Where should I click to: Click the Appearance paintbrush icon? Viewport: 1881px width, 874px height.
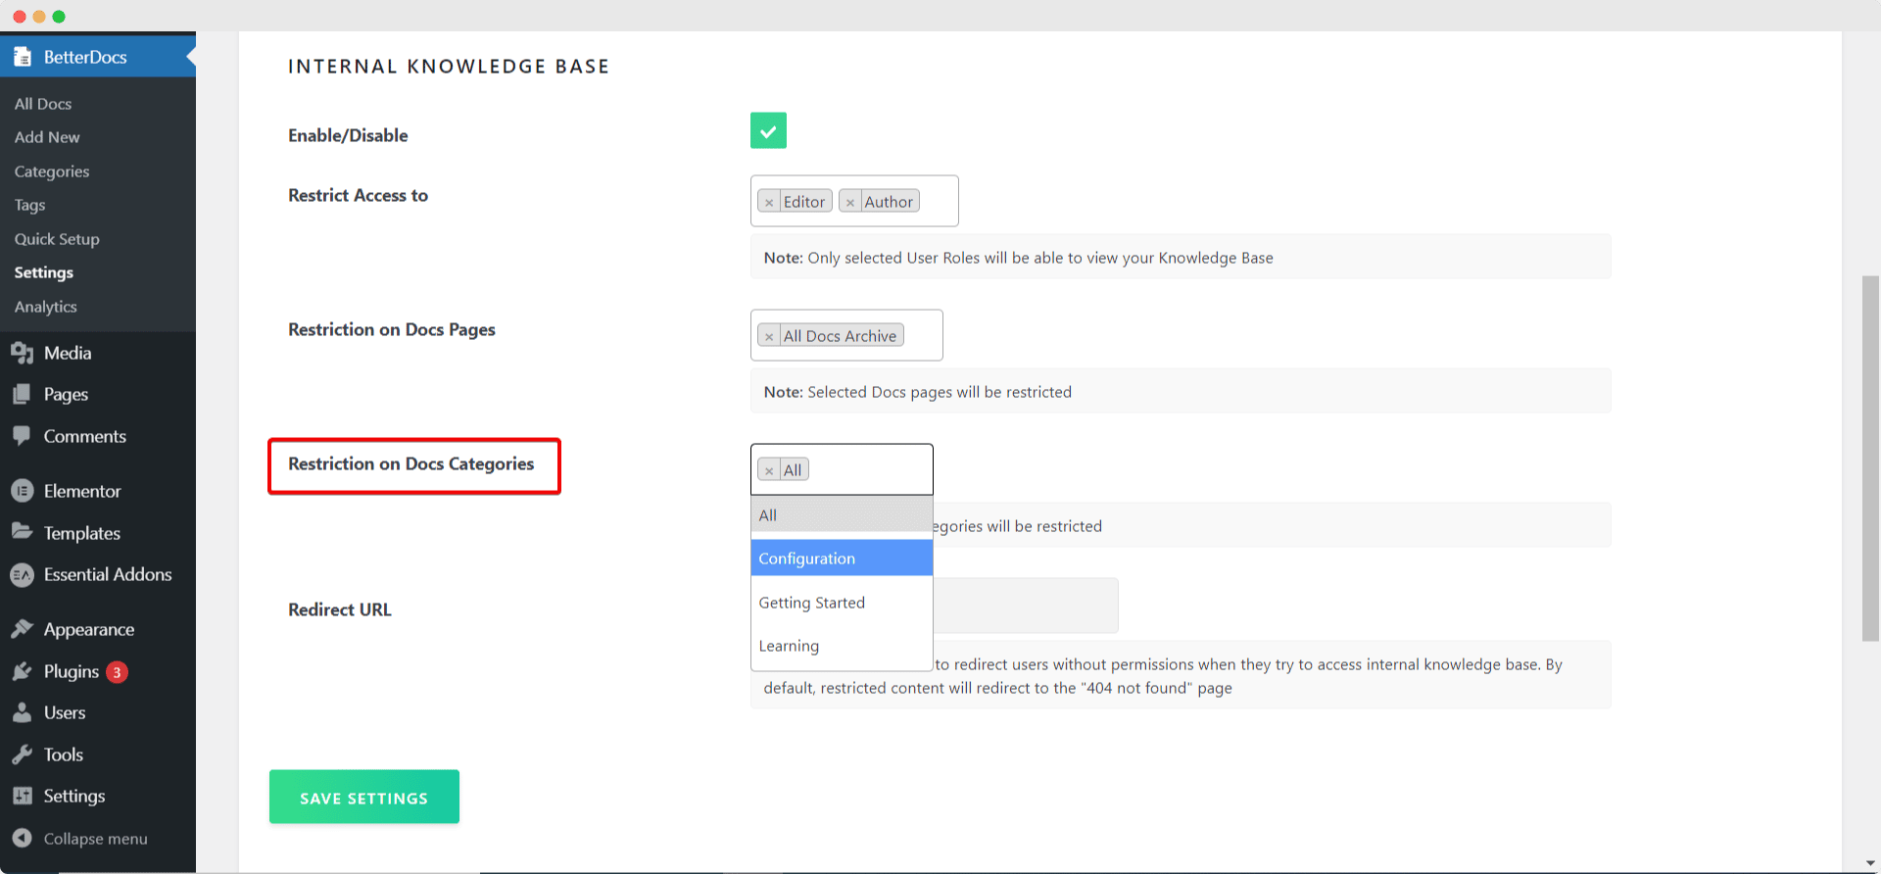[22, 629]
